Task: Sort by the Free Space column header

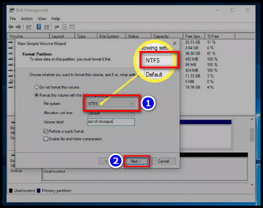Action: (194, 36)
